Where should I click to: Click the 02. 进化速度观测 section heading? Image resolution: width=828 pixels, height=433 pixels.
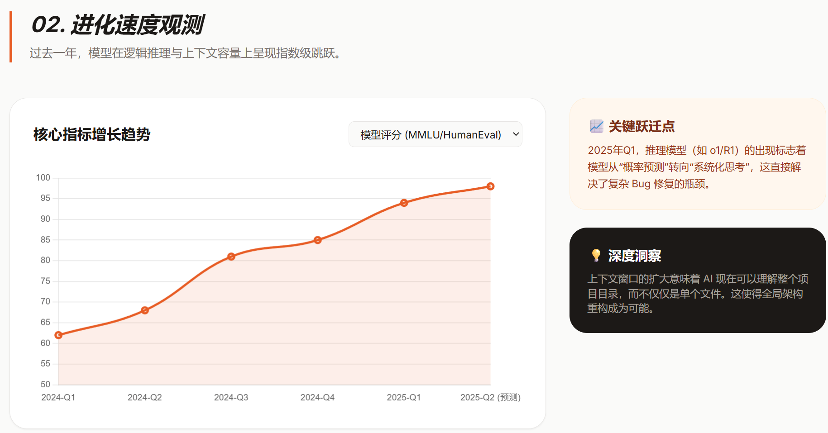(x=118, y=24)
